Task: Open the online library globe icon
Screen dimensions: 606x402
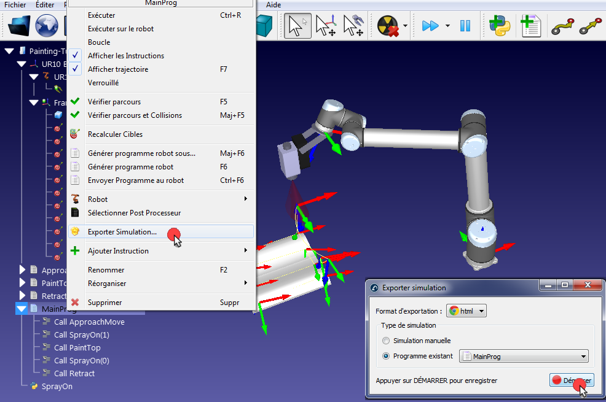Action: click(x=46, y=25)
